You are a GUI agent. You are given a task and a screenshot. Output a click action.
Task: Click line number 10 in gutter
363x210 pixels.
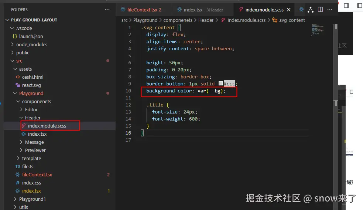(x=128, y=91)
